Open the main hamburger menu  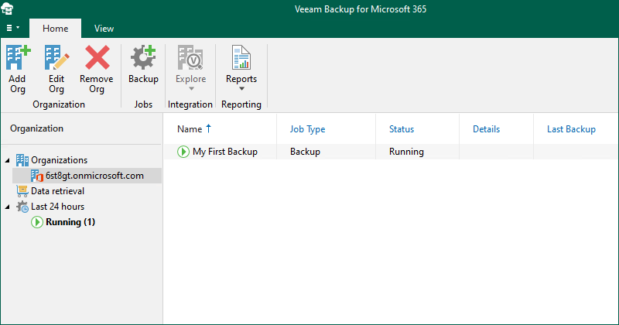(x=12, y=28)
